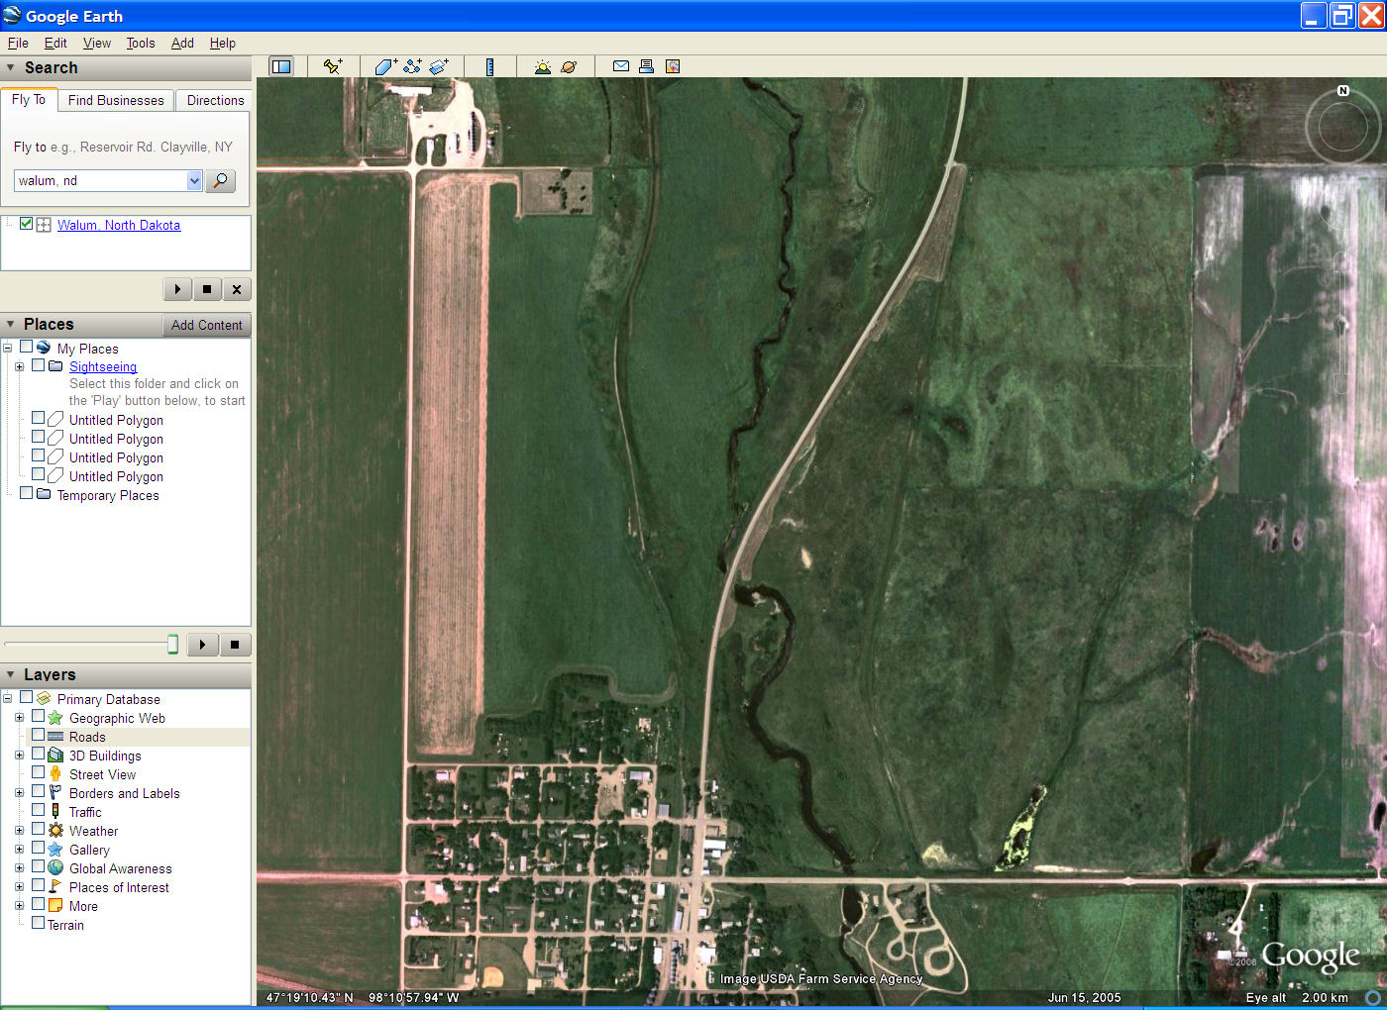Clear search results with the X button

[x=237, y=289]
